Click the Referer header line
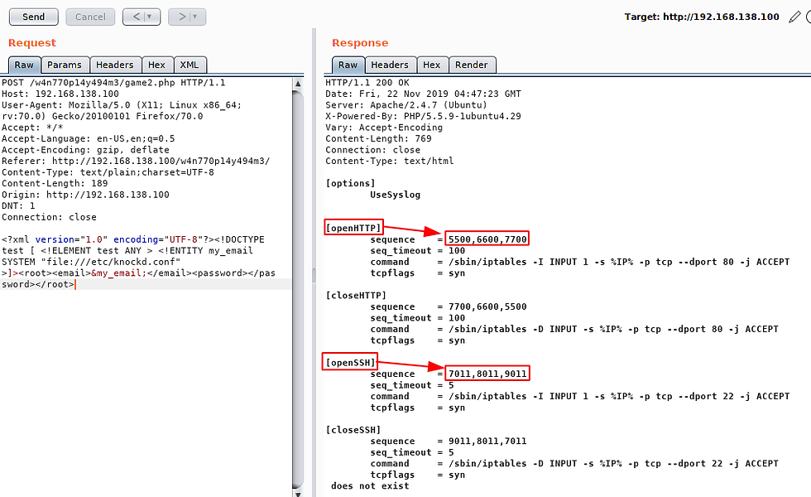Screen dimensions: 811x497 tap(136, 161)
